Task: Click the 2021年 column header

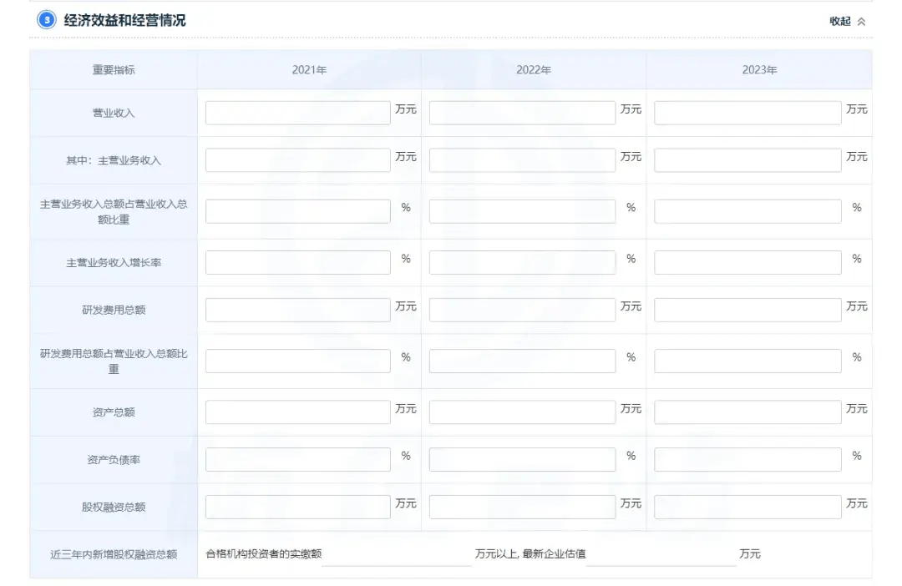Action: [x=310, y=70]
